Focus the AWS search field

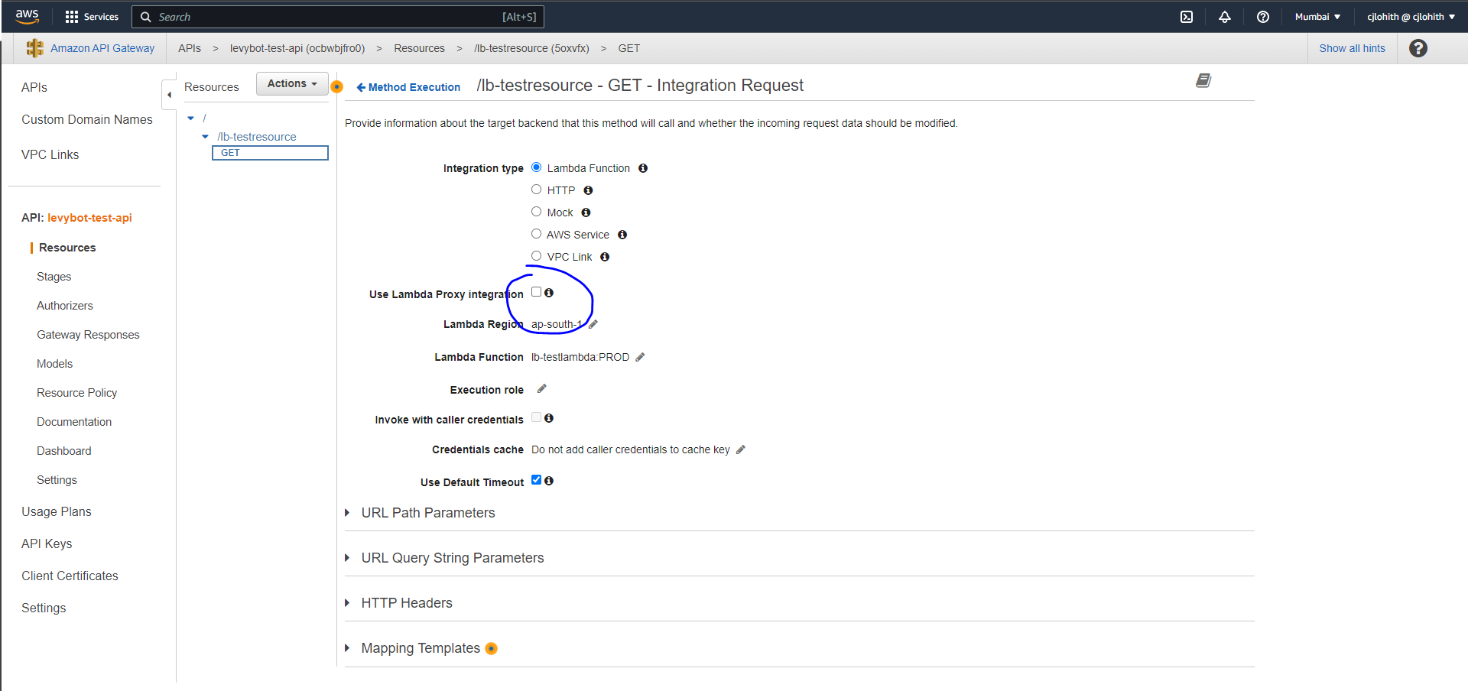coord(338,17)
